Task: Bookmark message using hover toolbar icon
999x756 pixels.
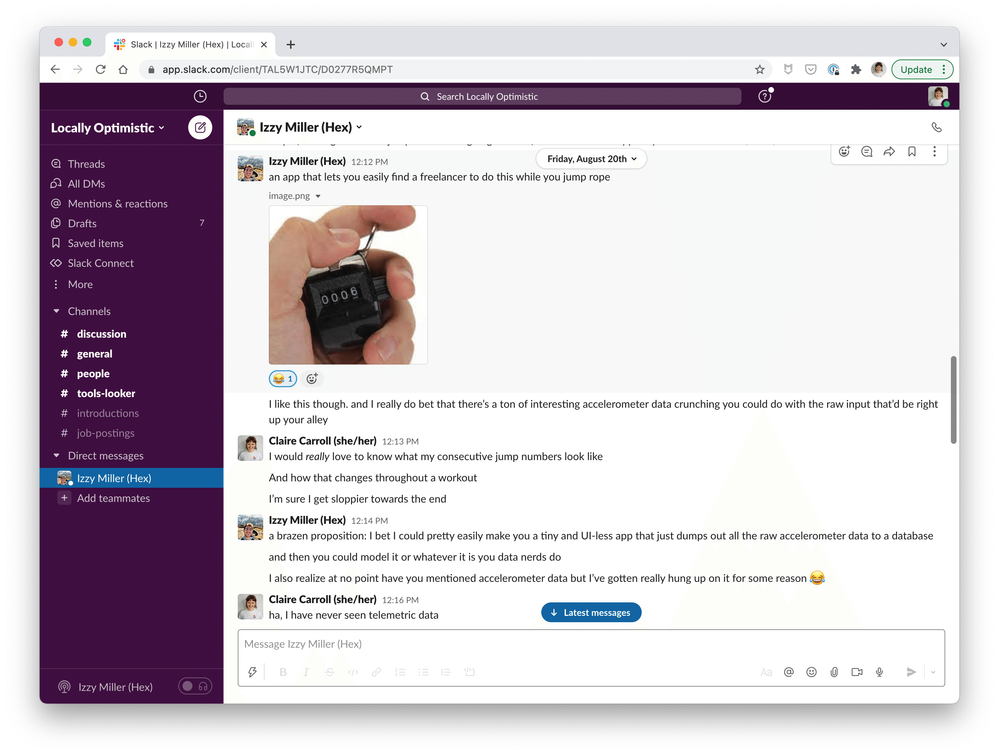Action: (911, 152)
